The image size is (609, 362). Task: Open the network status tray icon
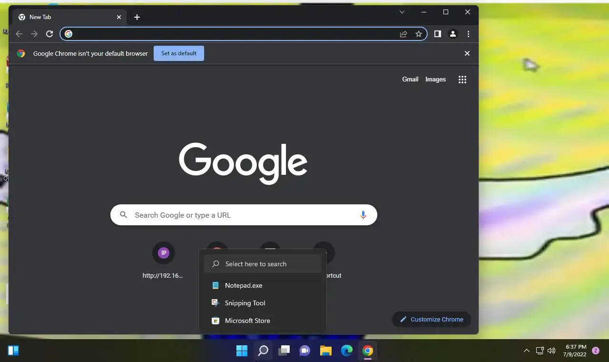click(540, 351)
